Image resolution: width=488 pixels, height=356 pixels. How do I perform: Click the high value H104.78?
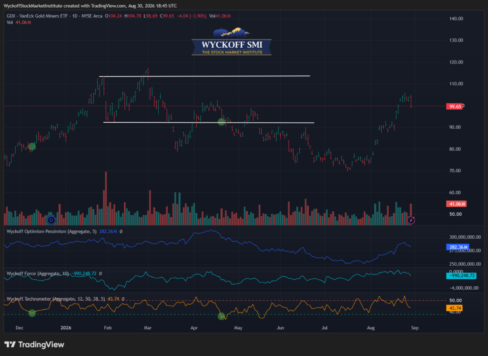coord(132,16)
